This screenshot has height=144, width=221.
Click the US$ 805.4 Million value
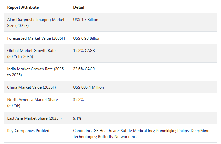point(88,87)
